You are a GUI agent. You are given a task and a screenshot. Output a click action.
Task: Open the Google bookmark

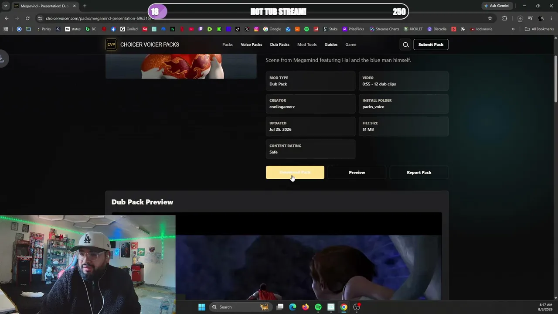coord(272,29)
